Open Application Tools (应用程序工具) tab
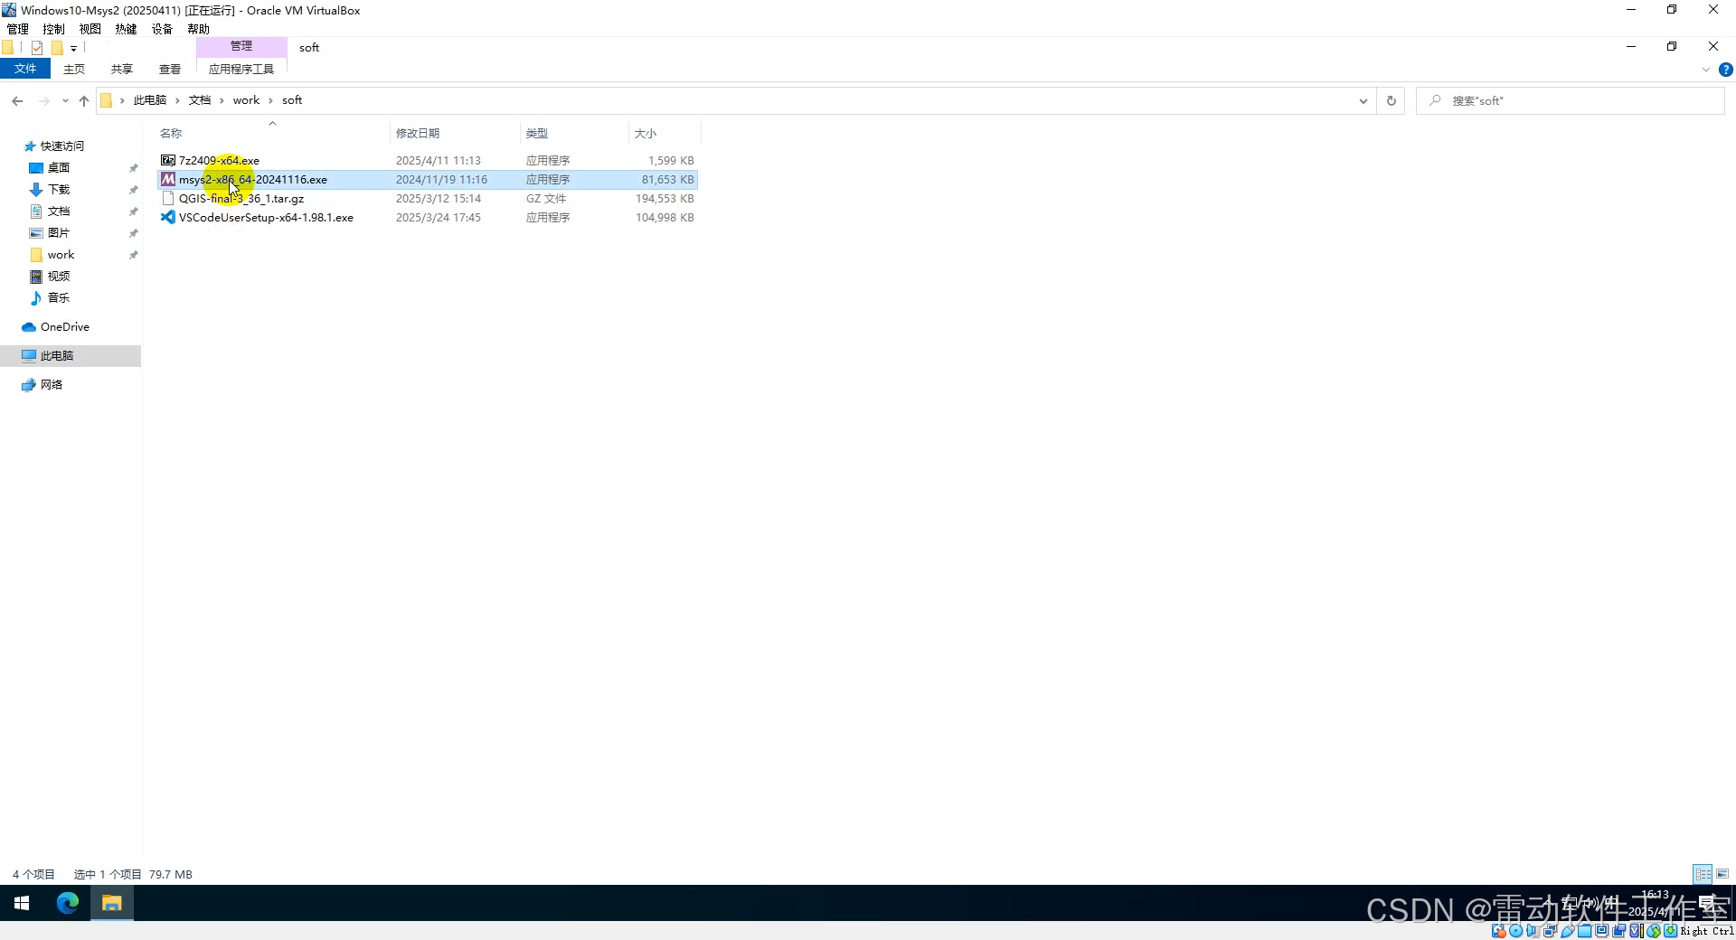1736x940 pixels. click(241, 70)
